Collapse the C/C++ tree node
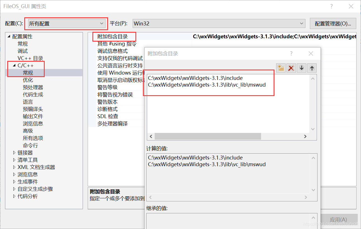Image resolution: width=361 pixels, height=229 pixels. [x=15, y=66]
